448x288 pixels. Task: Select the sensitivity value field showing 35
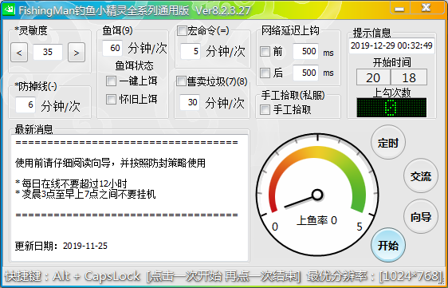48,52
